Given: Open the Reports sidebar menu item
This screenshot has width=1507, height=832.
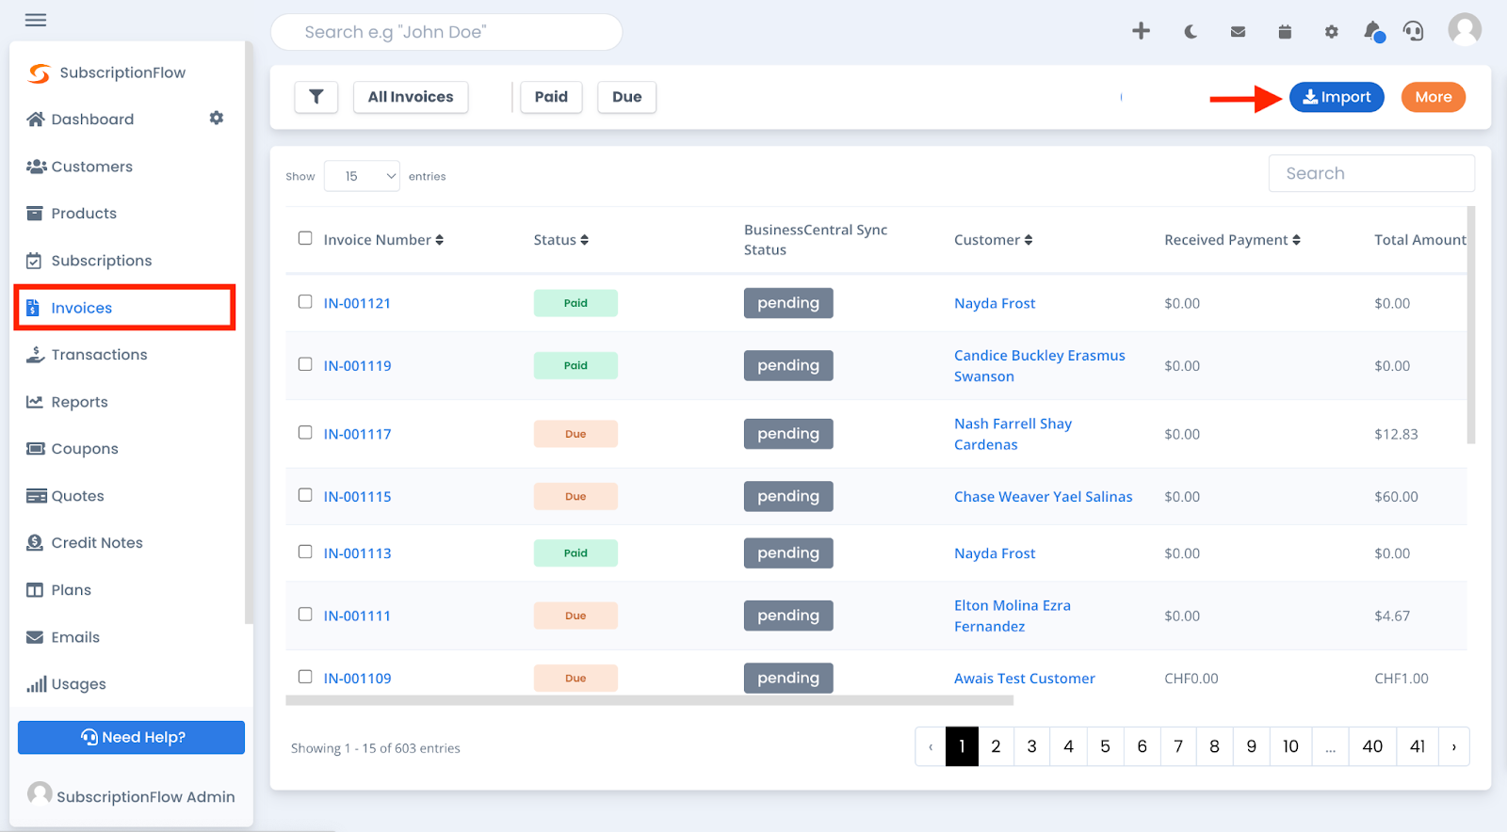Looking at the screenshot, I should click(79, 402).
